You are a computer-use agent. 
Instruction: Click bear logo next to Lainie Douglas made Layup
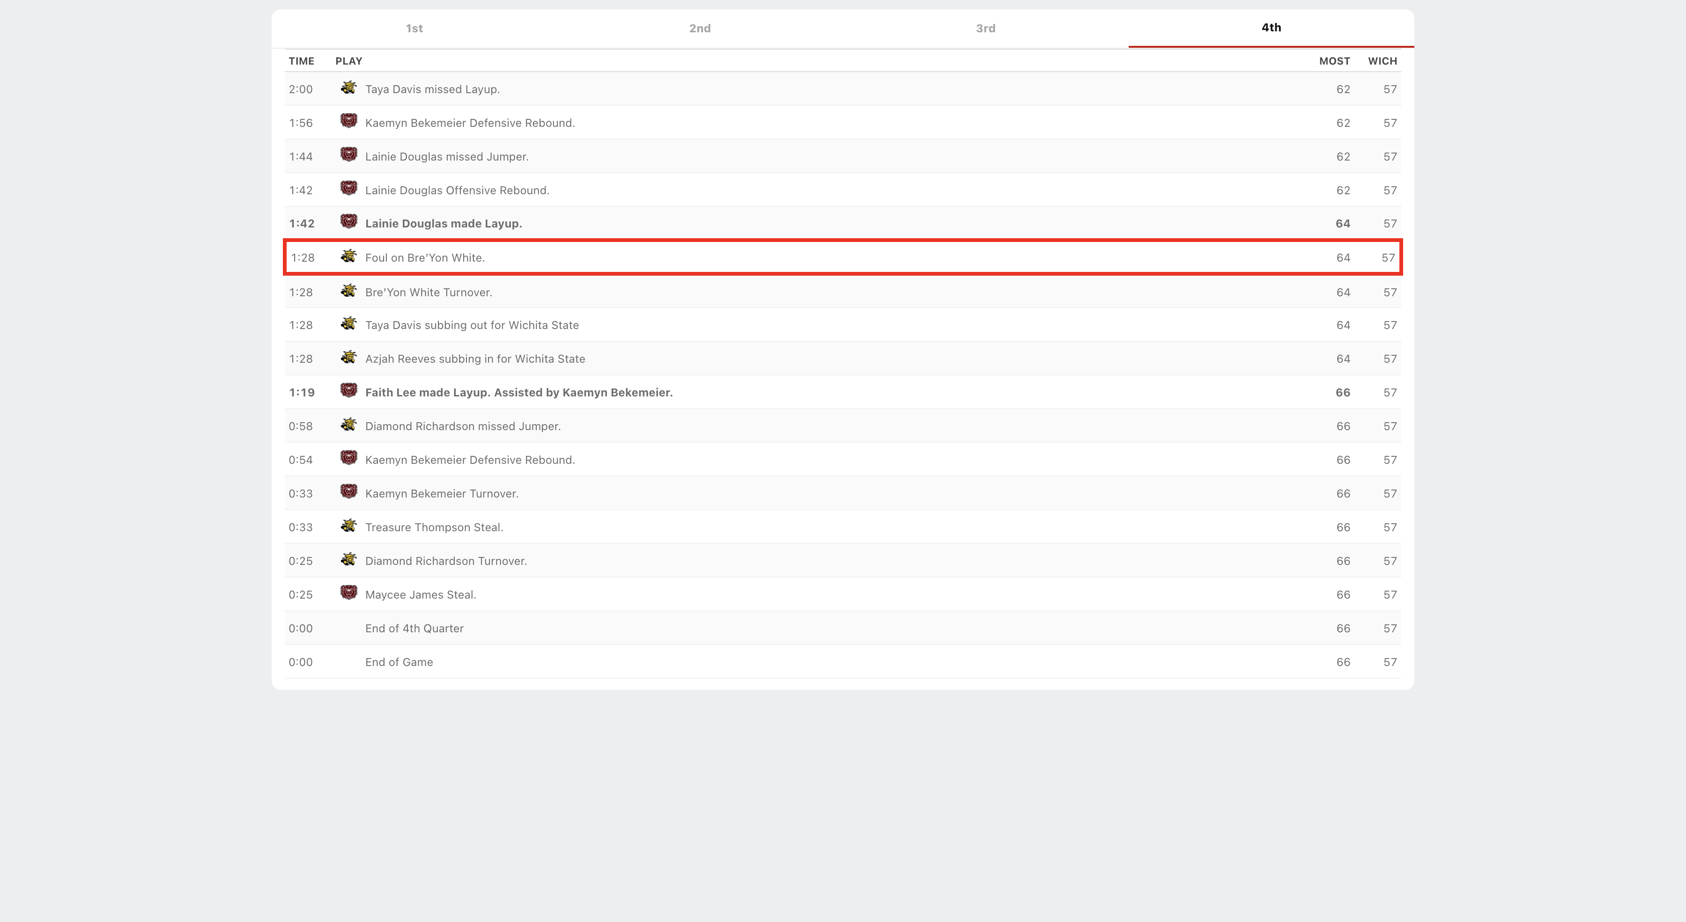pos(348,222)
